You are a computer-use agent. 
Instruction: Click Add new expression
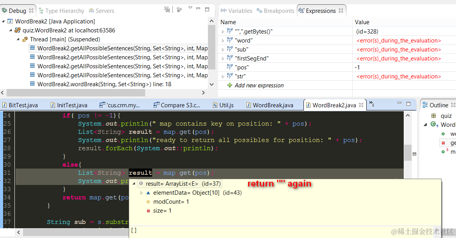click(x=259, y=85)
